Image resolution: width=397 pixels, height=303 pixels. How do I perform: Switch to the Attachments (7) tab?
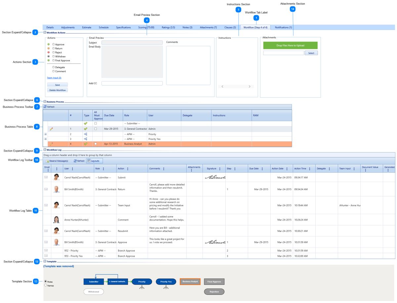click(x=208, y=27)
